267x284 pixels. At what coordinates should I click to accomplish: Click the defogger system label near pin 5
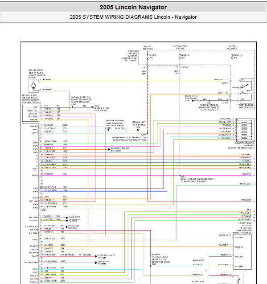coord(74,227)
